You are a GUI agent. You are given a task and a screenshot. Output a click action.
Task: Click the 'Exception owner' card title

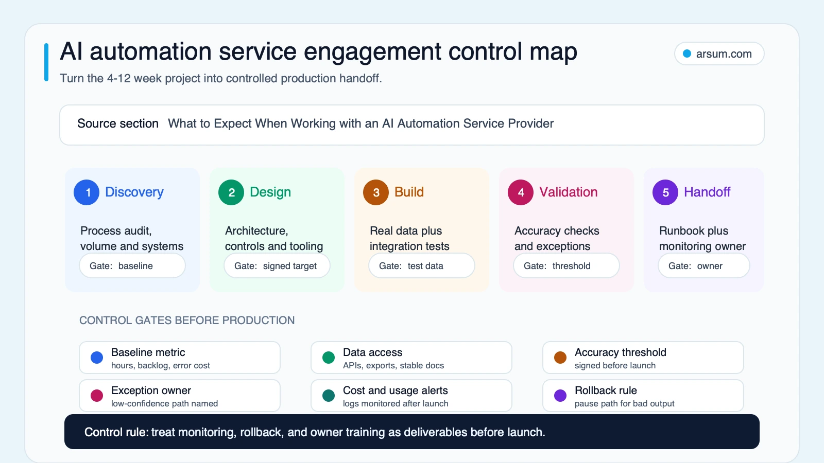coord(151,390)
